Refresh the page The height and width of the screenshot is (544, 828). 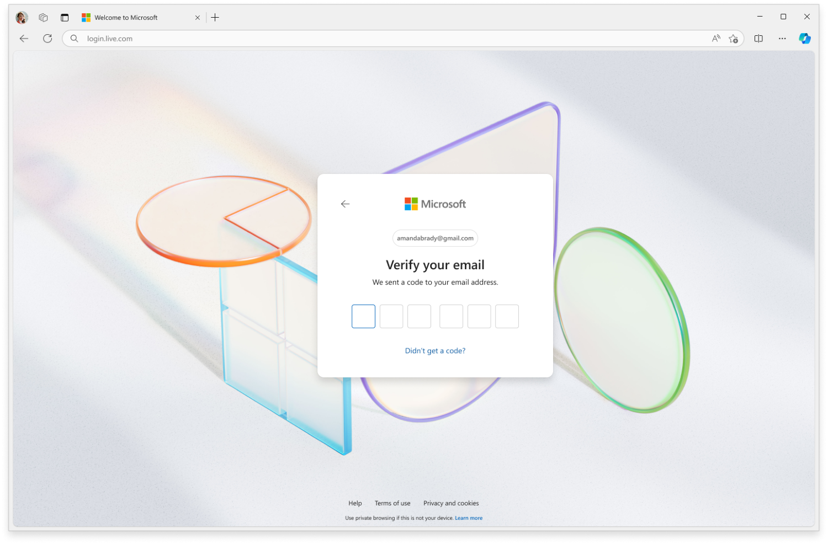47,39
